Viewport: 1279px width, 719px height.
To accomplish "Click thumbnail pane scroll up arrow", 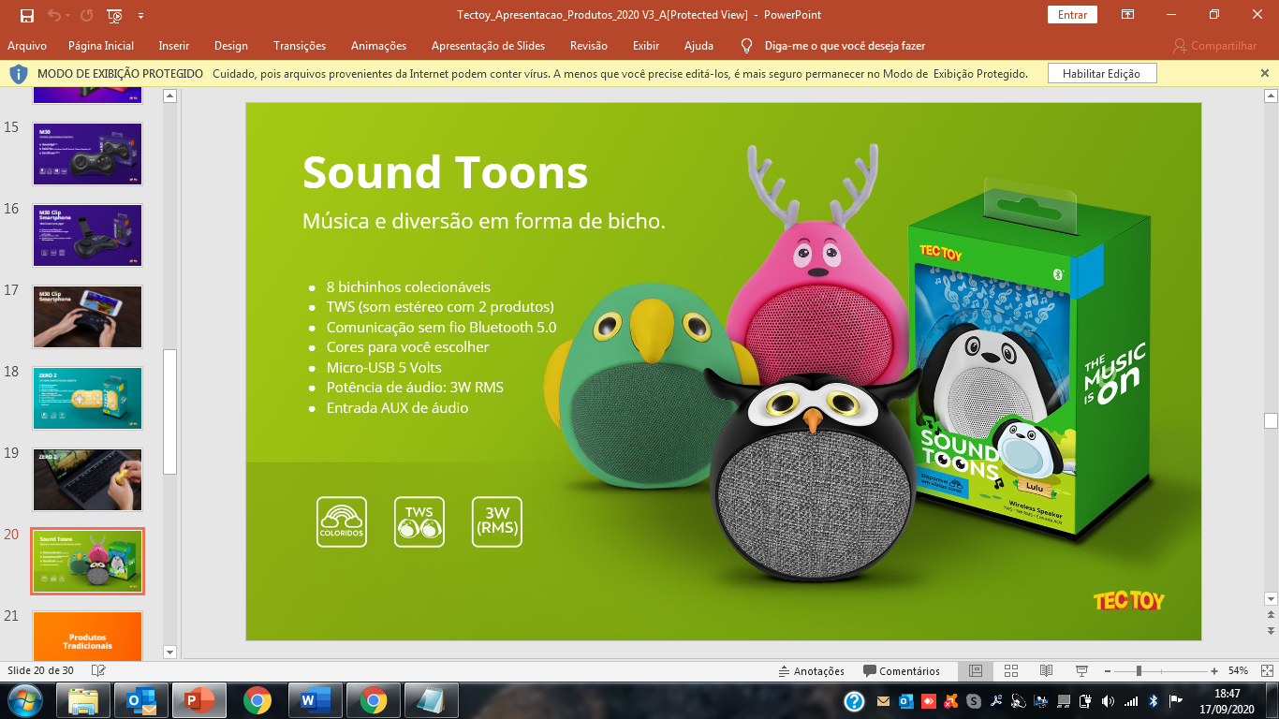I will 169,95.
